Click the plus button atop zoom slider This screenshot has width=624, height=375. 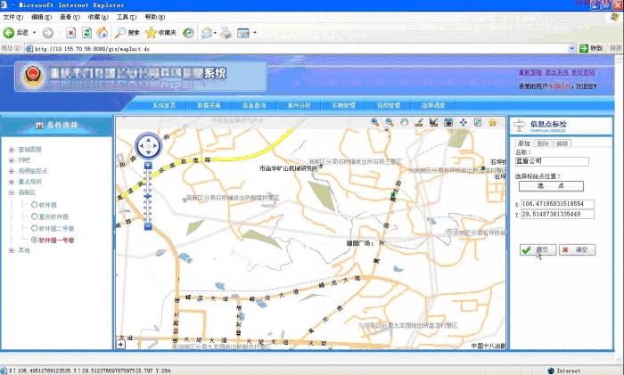pyautogui.click(x=147, y=166)
